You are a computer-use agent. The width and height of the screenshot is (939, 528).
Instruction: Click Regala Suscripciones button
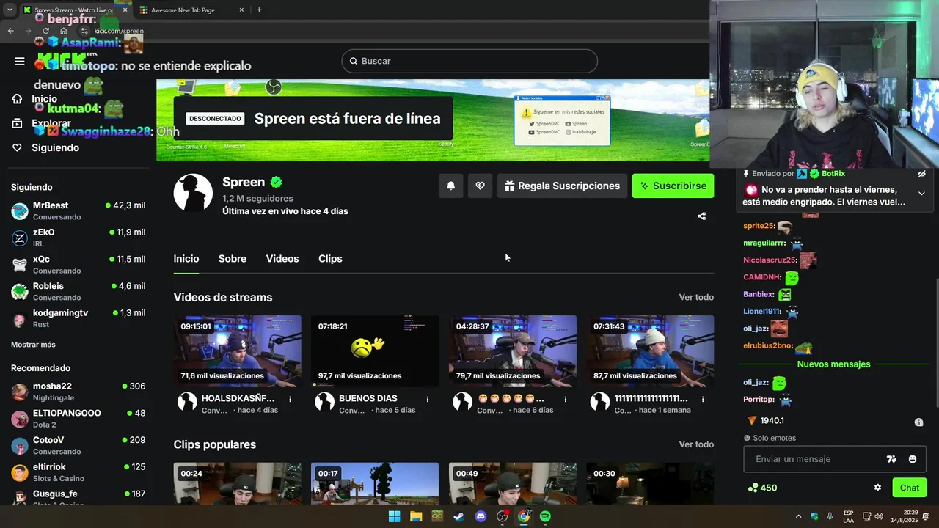click(563, 186)
